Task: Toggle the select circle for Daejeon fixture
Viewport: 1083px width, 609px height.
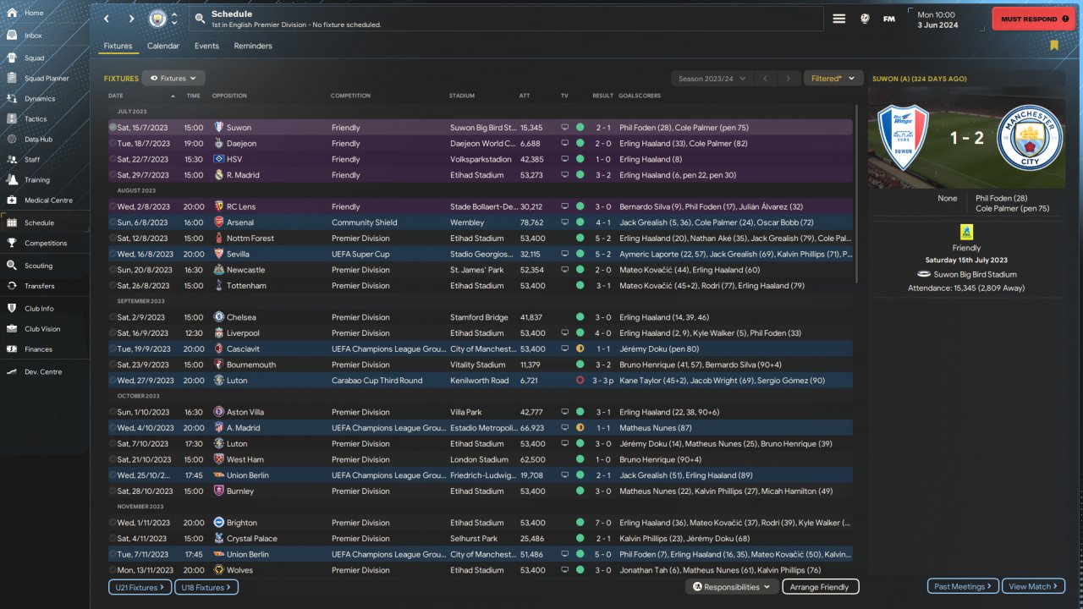Action: (113, 144)
